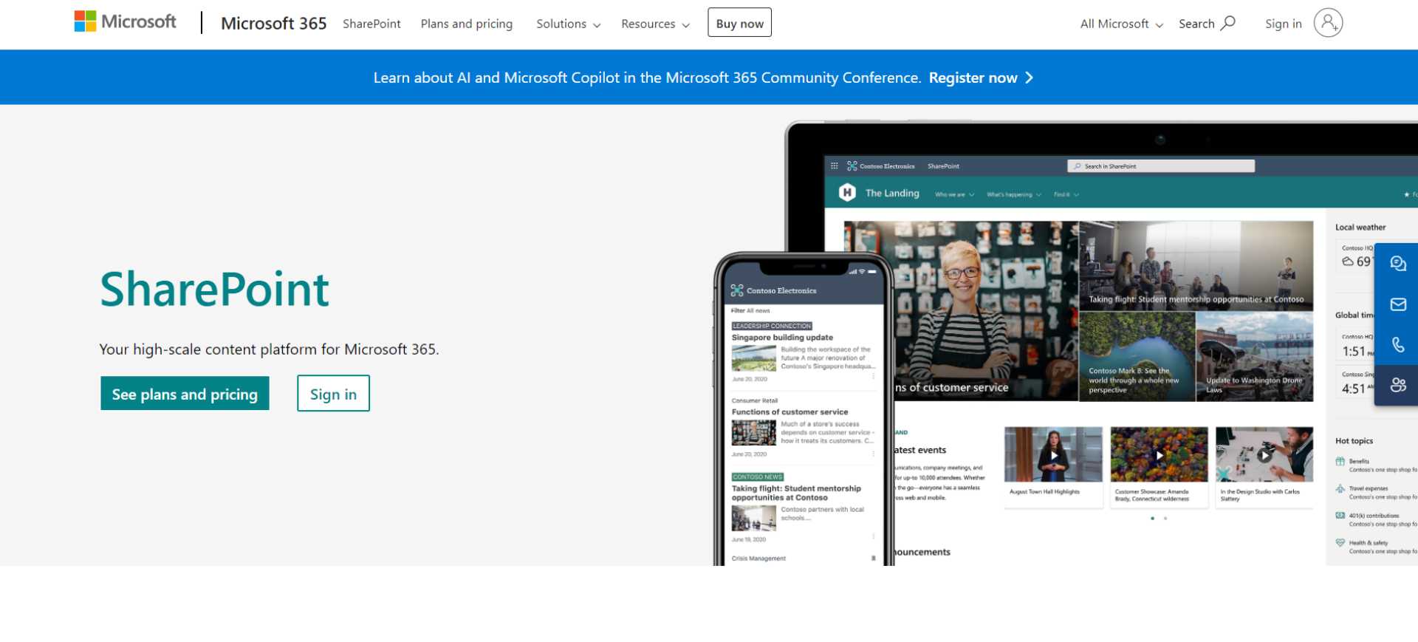The image size is (1418, 642).
Task: Expand the Find it menu
Action: [1066, 194]
